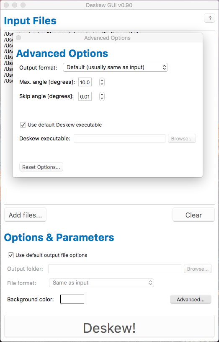Close the Advanced Options dialog
Screen dimensions: 219x342
point(18,38)
